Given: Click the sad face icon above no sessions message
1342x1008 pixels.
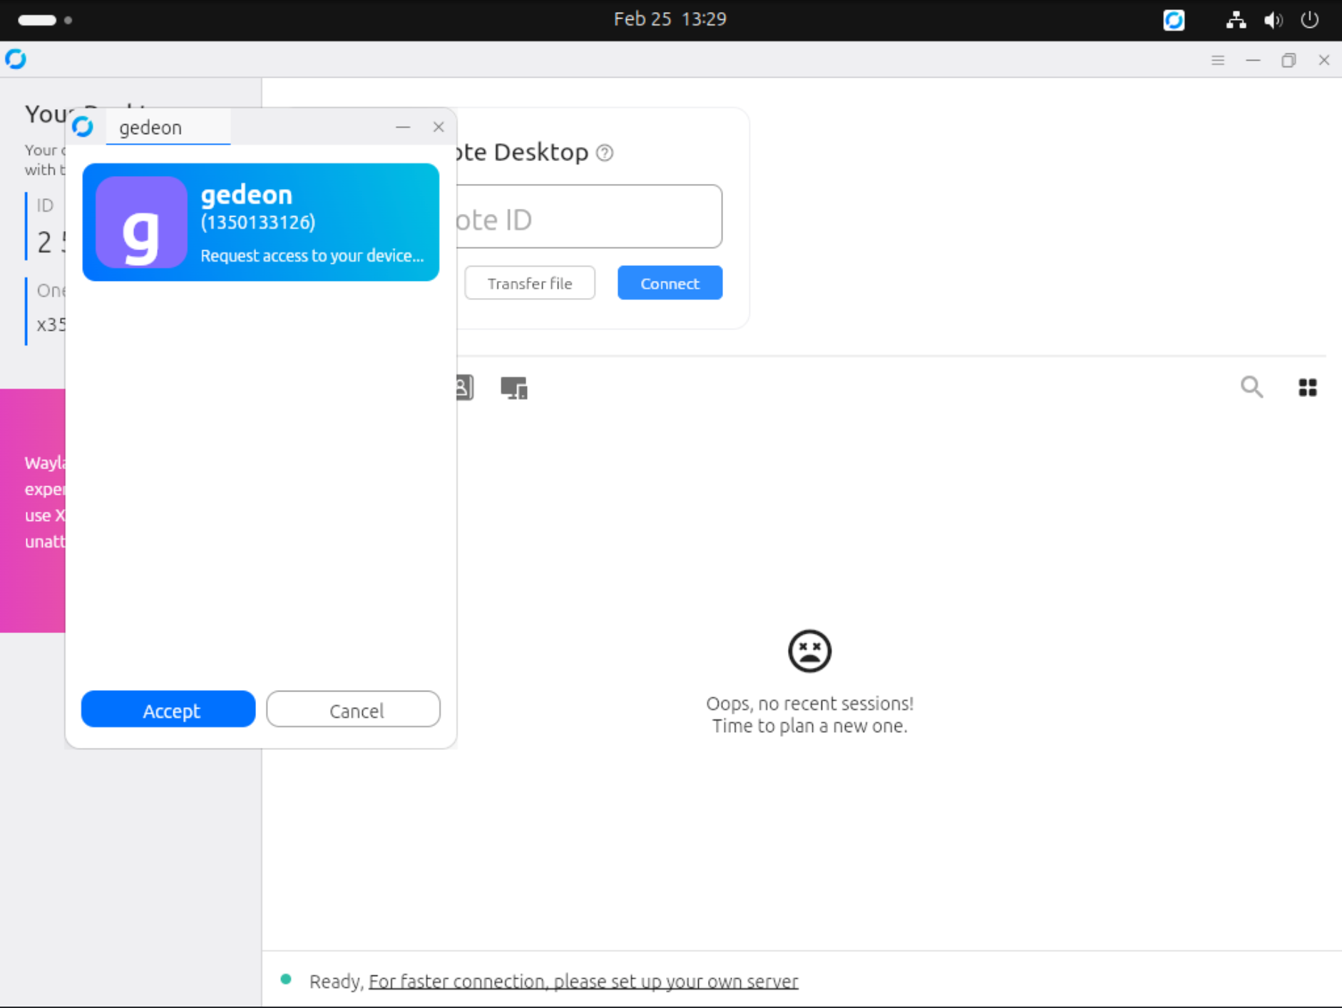Looking at the screenshot, I should (x=809, y=650).
